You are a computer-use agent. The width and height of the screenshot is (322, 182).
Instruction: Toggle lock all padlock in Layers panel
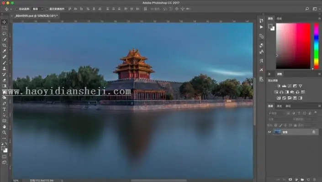pyautogui.click(x=295, y=125)
